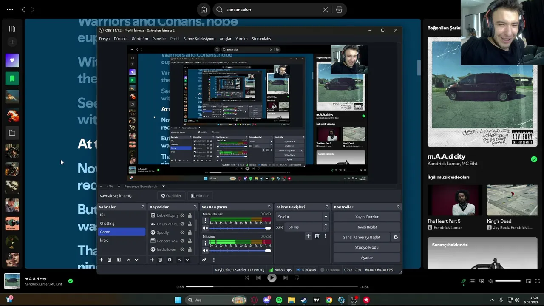Undock the Sahneler panel
Viewport: 544px width, 306px height.
[x=143, y=207]
